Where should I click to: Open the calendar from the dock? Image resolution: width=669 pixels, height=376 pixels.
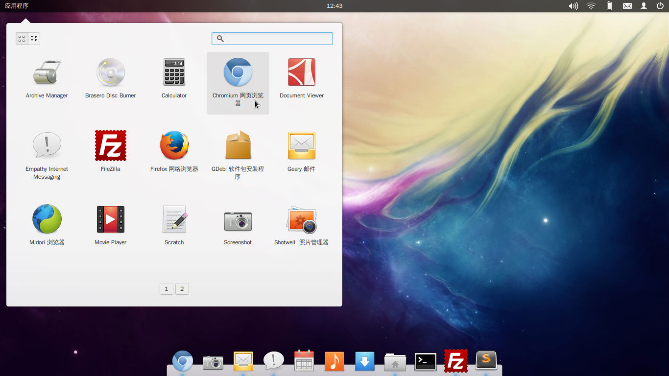[304, 361]
